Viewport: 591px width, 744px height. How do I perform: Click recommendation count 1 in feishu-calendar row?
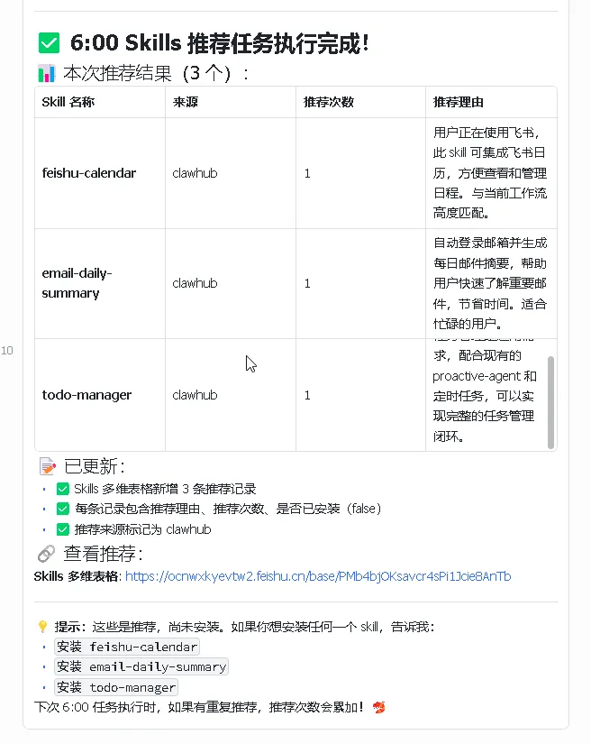tap(307, 173)
